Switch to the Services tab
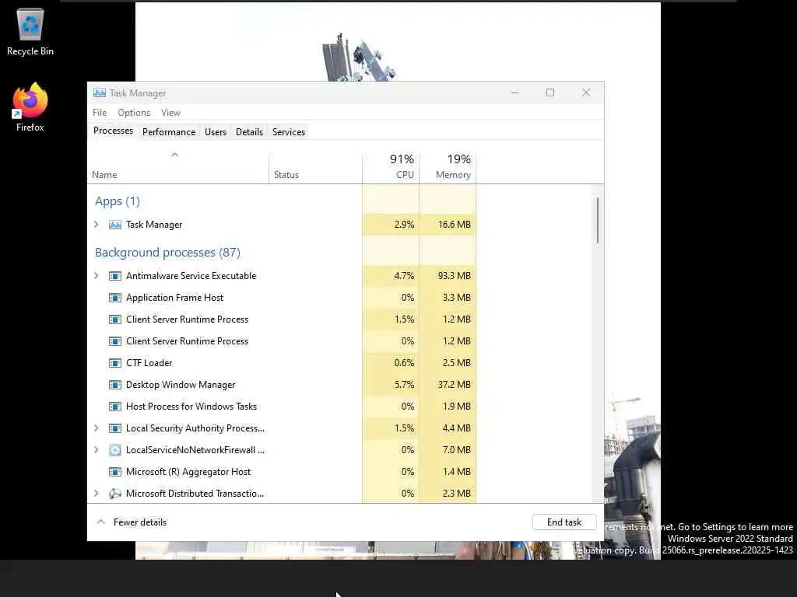Screen dimensions: 797x597 [289, 132]
